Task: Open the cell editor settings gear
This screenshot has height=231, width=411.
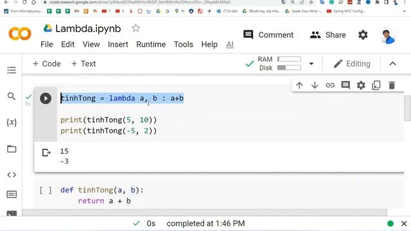Action: (x=361, y=85)
